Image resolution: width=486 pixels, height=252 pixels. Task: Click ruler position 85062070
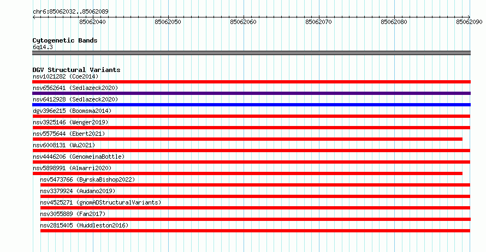pyautogui.click(x=318, y=22)
